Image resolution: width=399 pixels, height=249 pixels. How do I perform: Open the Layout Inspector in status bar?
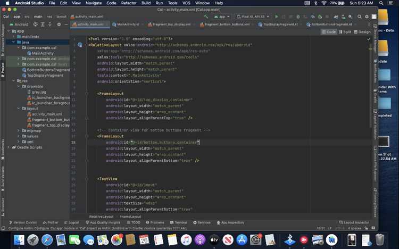(x=354, y=222)
